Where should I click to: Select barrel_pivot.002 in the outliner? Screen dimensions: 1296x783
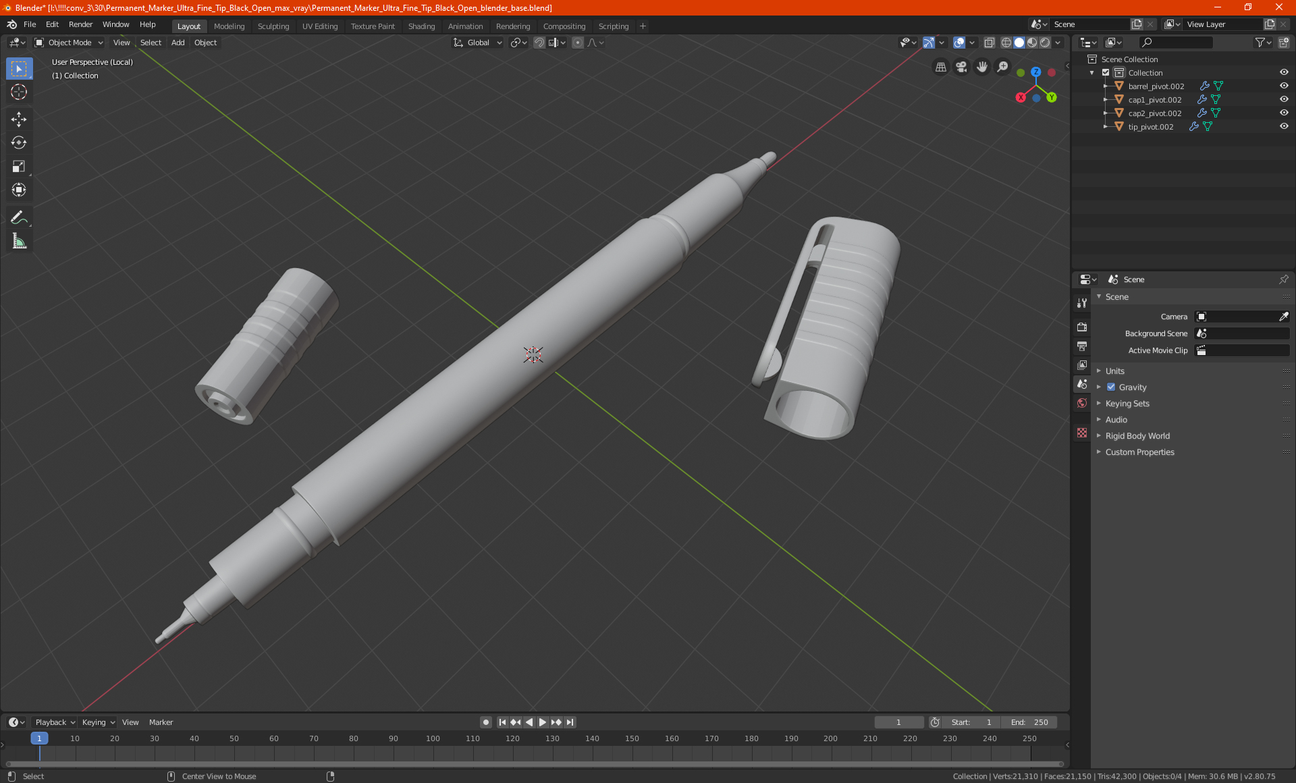[1156, 86]
